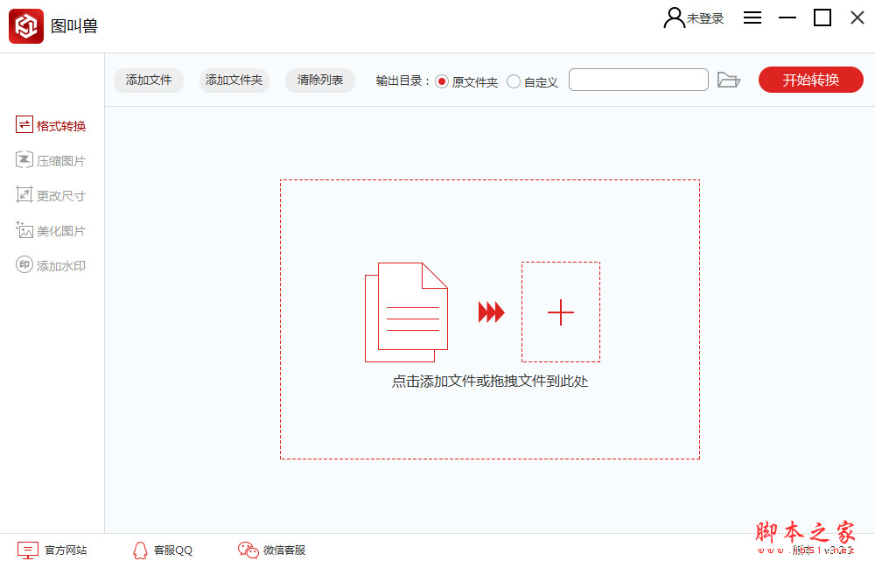Open the 更改尺寸 resize tool

coord(52,195)
